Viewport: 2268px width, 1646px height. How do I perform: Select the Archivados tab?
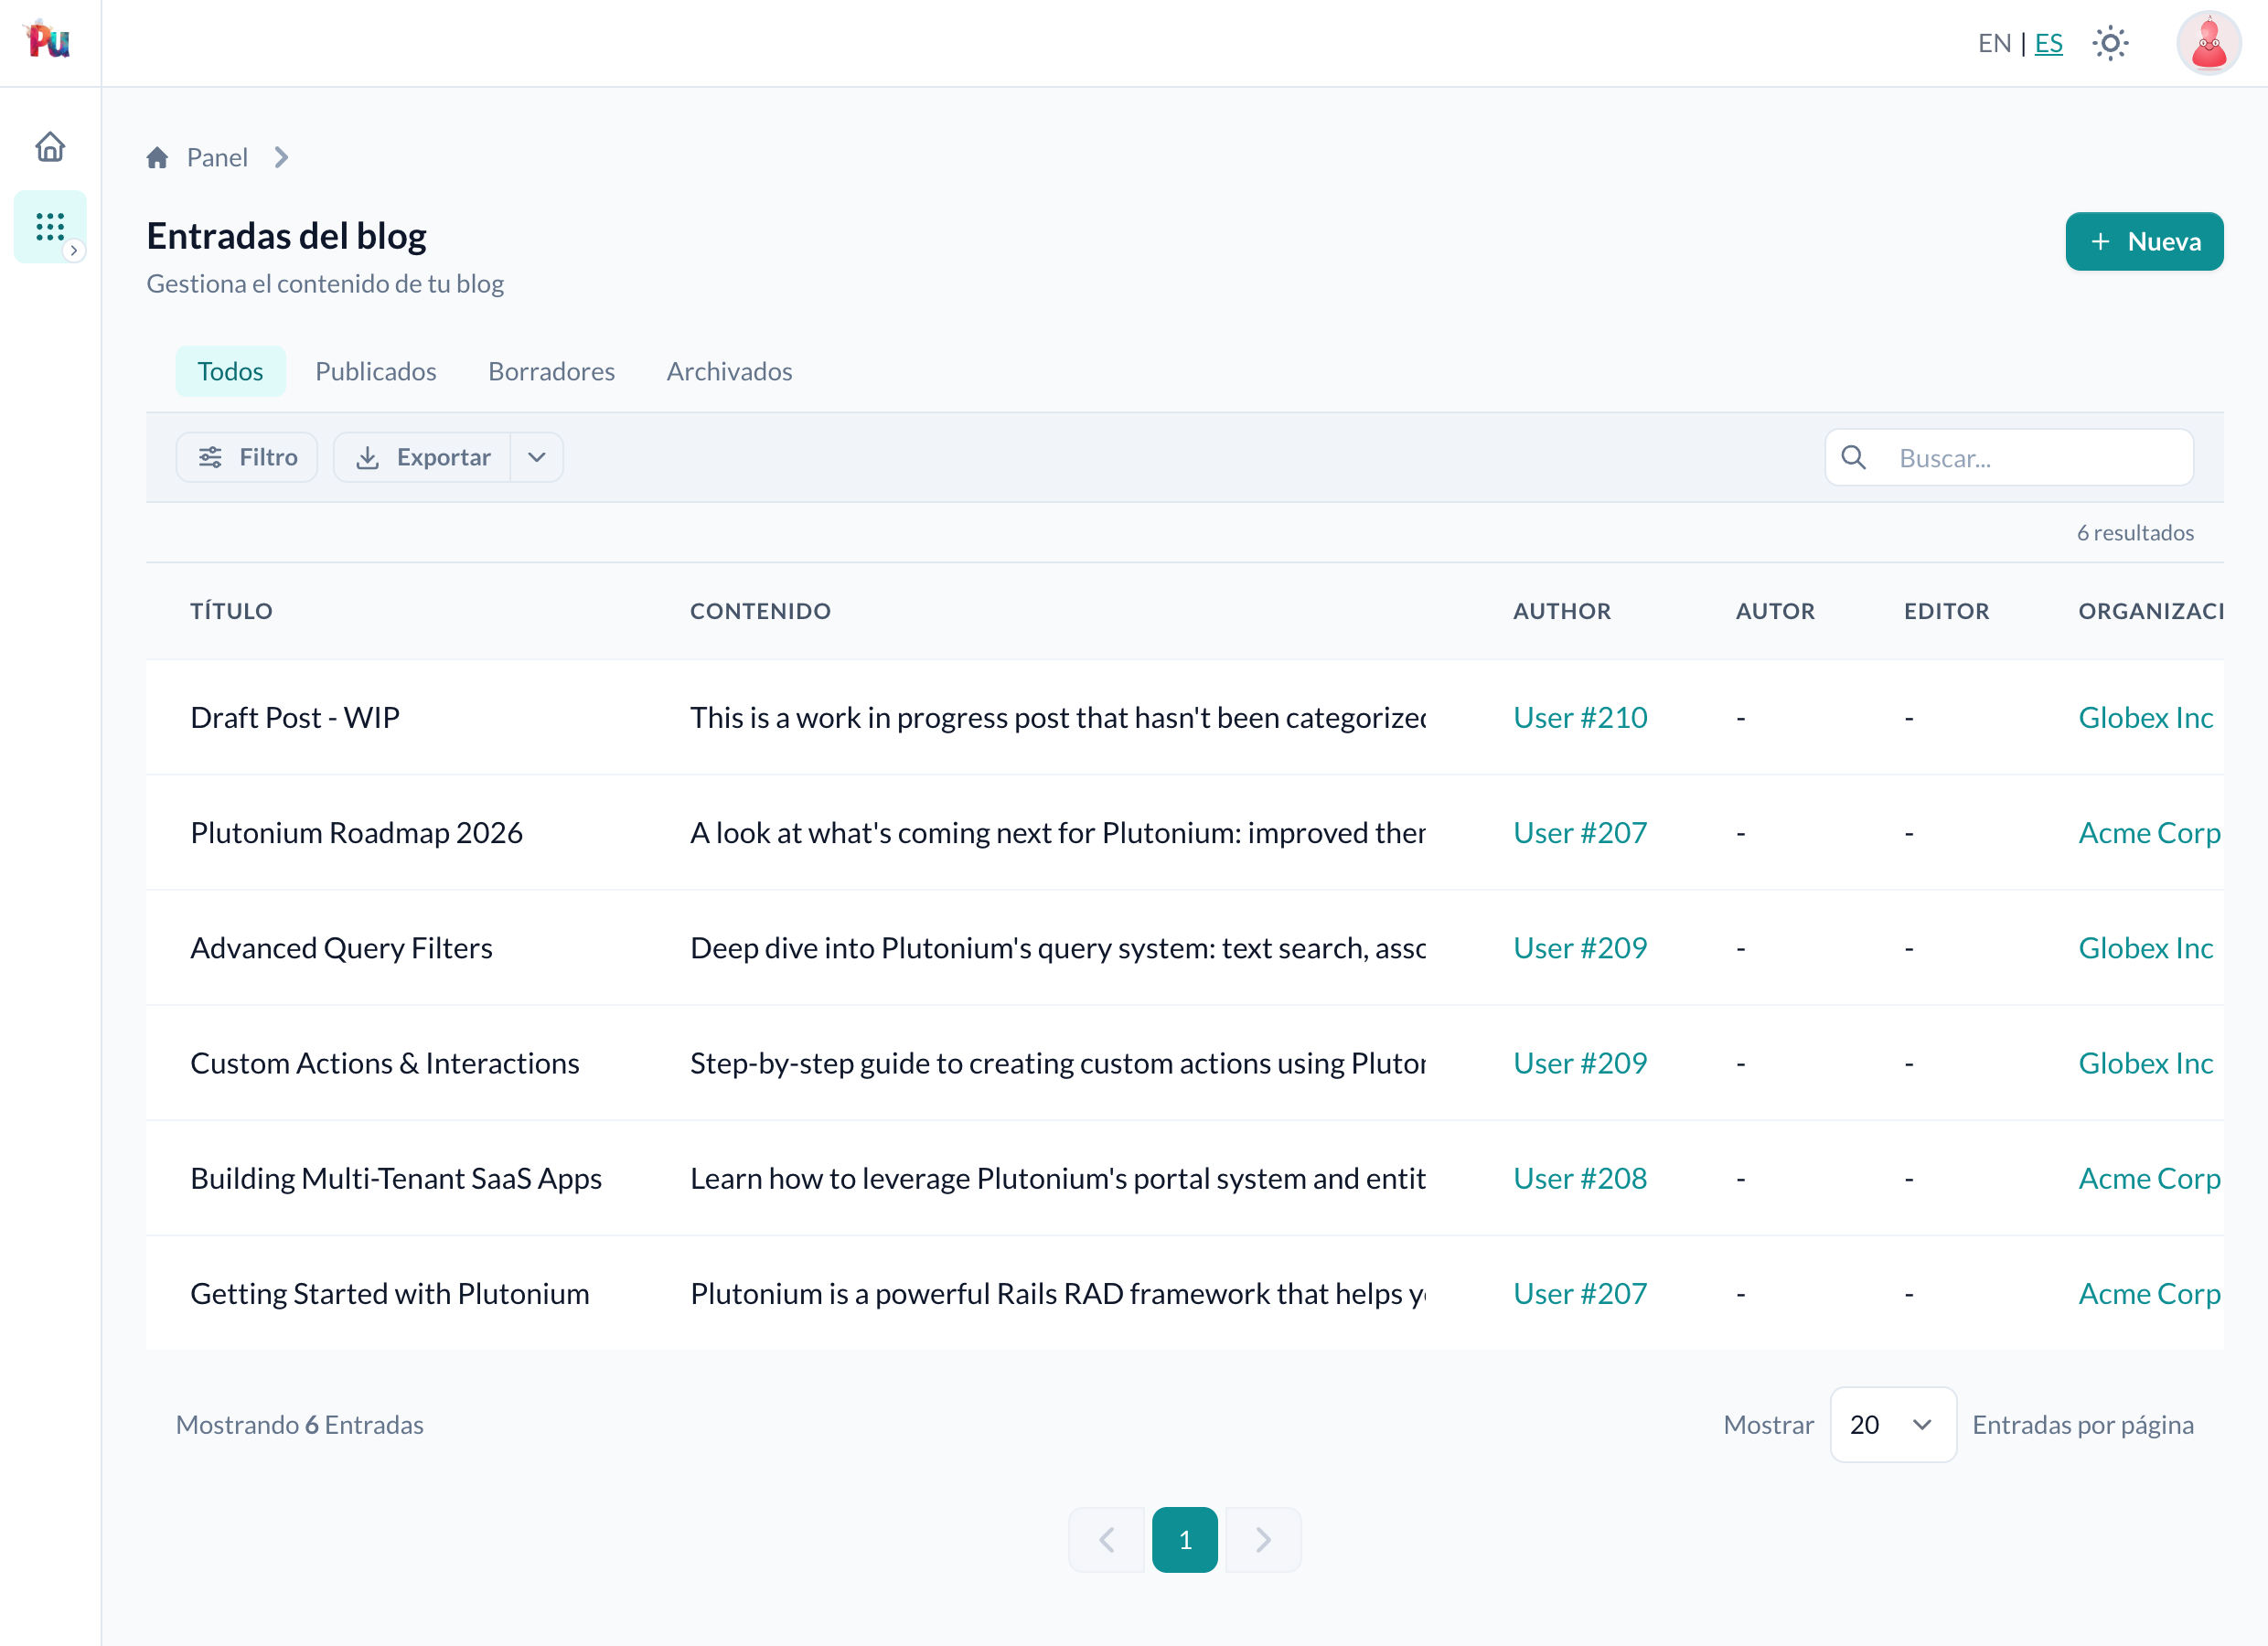(x=730, y=371)
